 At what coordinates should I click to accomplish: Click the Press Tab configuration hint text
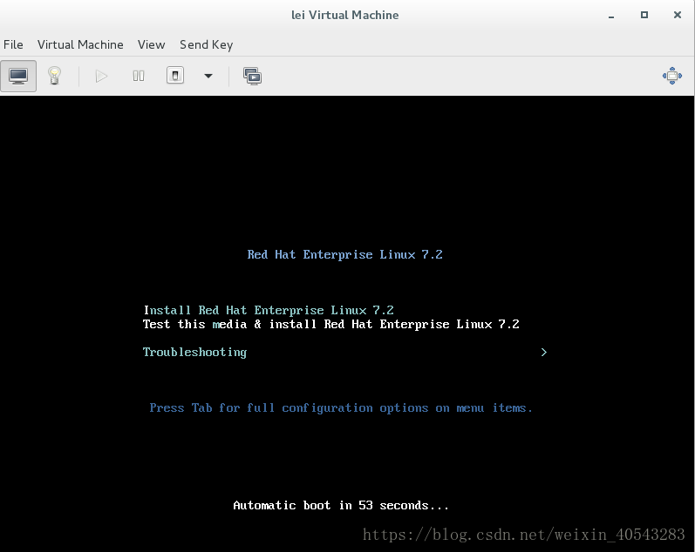pos(341,407)
